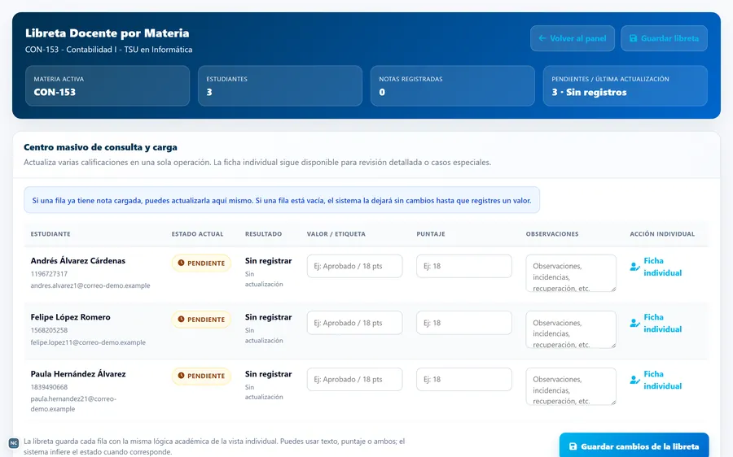733x457 pixels.
Task: Open Ficha individual for Felipe López Romero
Action: pos(656,323)
